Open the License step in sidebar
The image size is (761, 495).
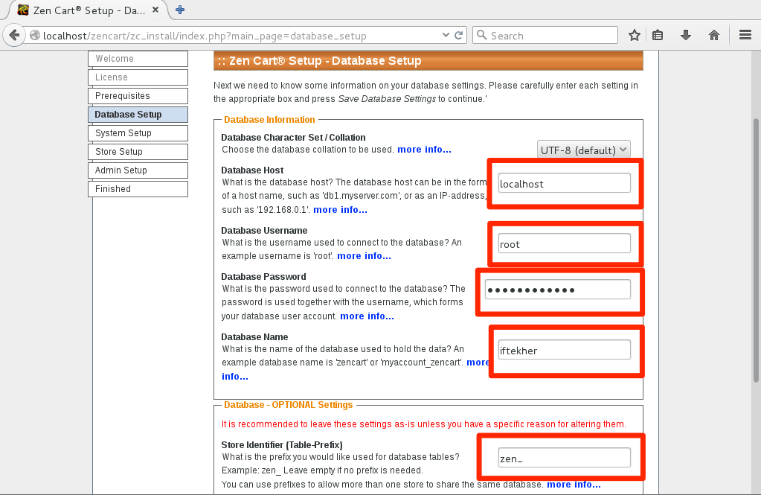pyautogui.click(x=138, y=77)
